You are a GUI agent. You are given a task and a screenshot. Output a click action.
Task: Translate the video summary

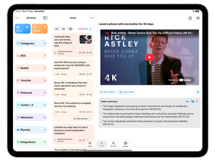coord(192,101)
